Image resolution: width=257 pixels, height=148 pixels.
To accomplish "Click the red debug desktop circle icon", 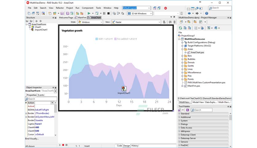I will [x=165, y=8].
